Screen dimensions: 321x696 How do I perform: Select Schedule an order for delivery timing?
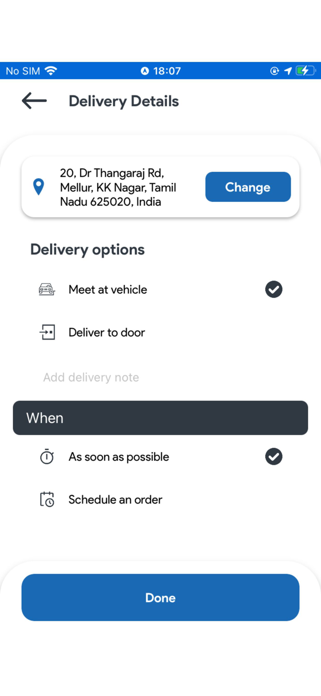tap(115, 499)
